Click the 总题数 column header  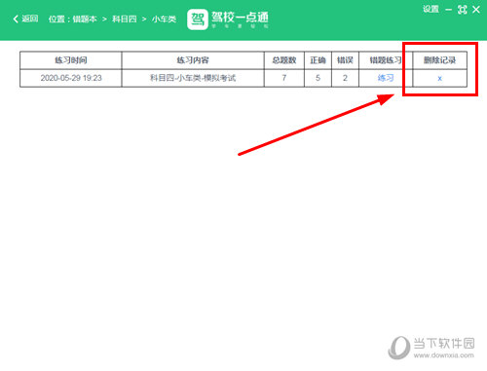tap(284, 60)
